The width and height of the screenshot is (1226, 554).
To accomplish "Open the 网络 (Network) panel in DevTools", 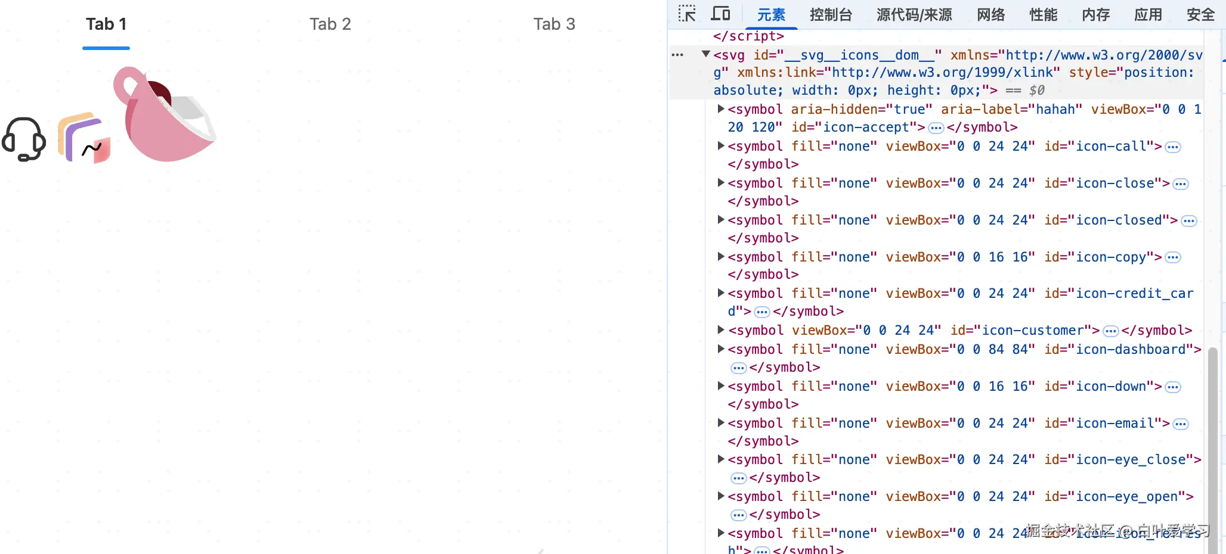I will coord(990,15).
